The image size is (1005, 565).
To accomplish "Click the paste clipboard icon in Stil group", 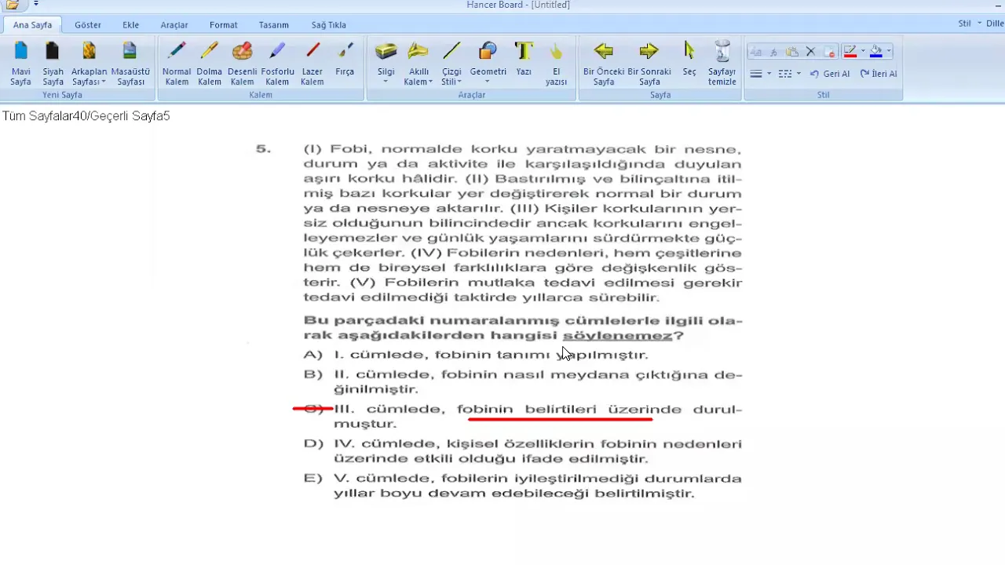I will pyautogui.click(x=792, y=52).
